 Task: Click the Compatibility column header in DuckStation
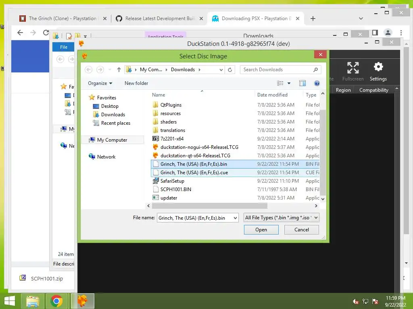[x=374, y=90]
